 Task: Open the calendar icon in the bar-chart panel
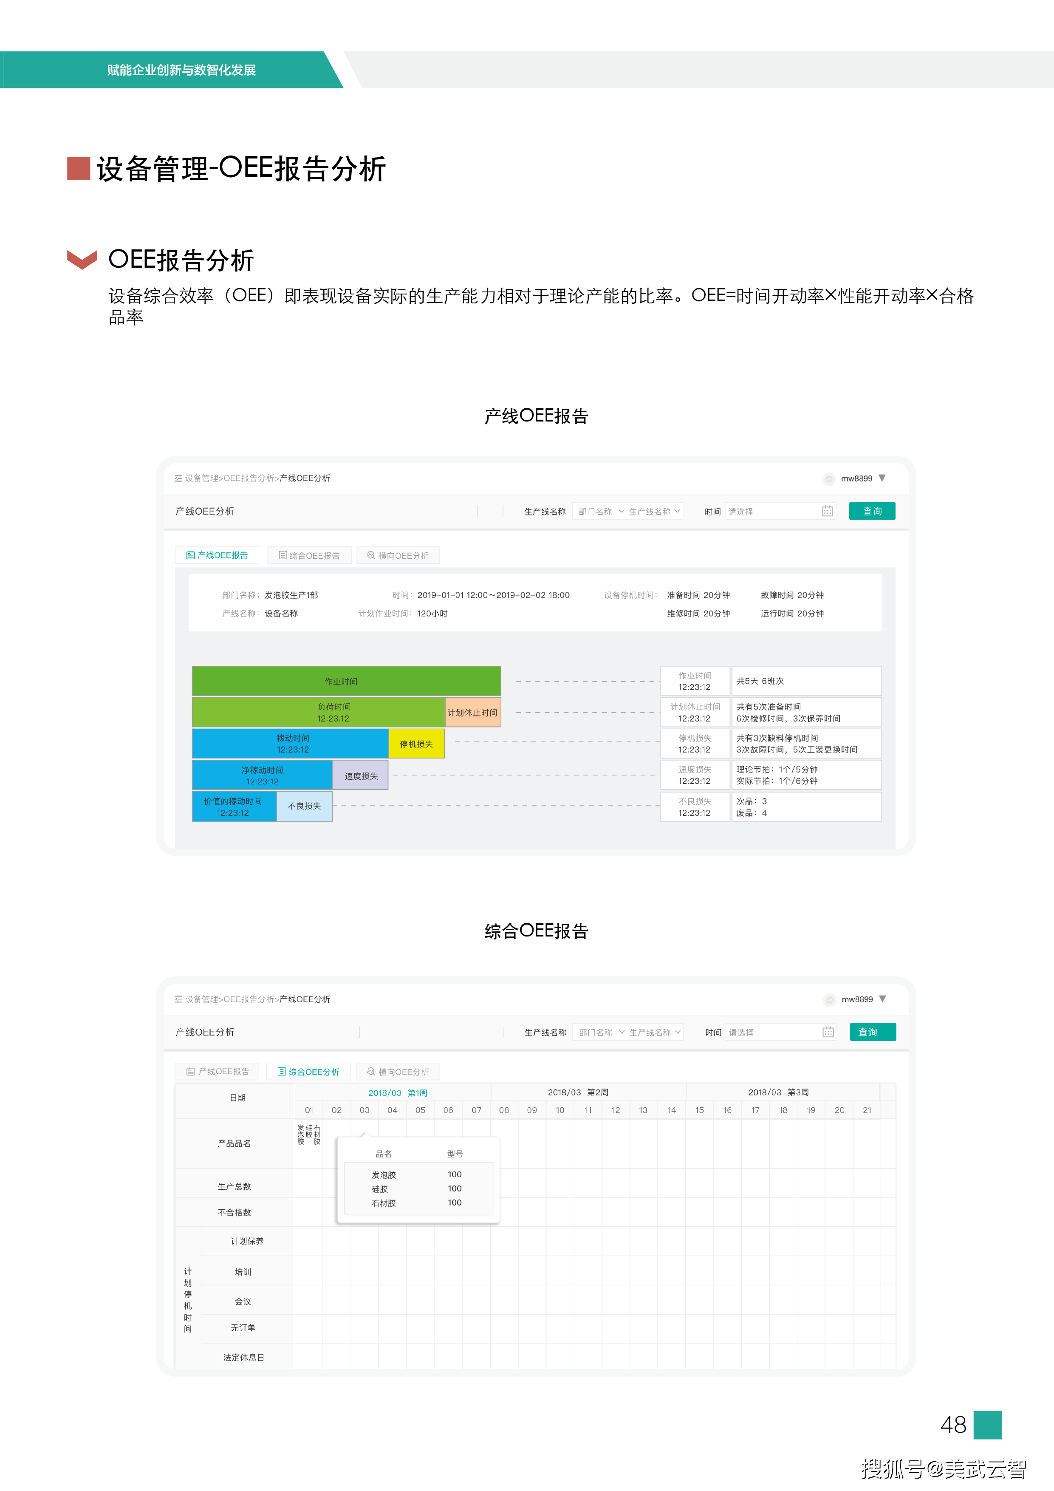coord(828,511)
